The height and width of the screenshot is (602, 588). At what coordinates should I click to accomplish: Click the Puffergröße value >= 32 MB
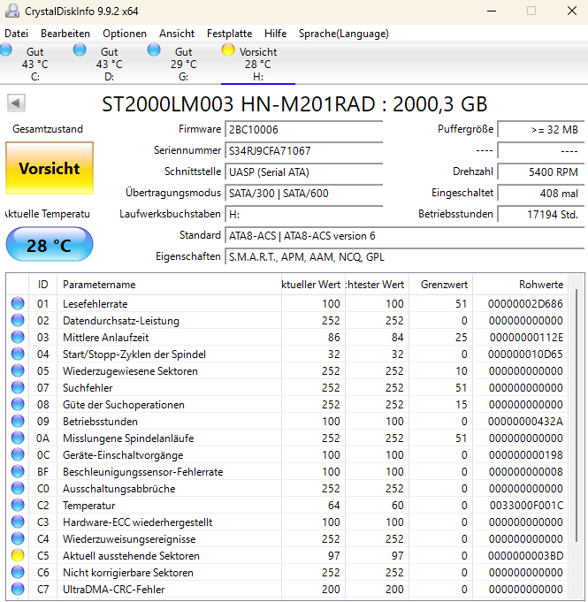(x=541, y=129)
